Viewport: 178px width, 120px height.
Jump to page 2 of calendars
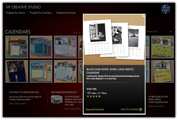[80, 33]
